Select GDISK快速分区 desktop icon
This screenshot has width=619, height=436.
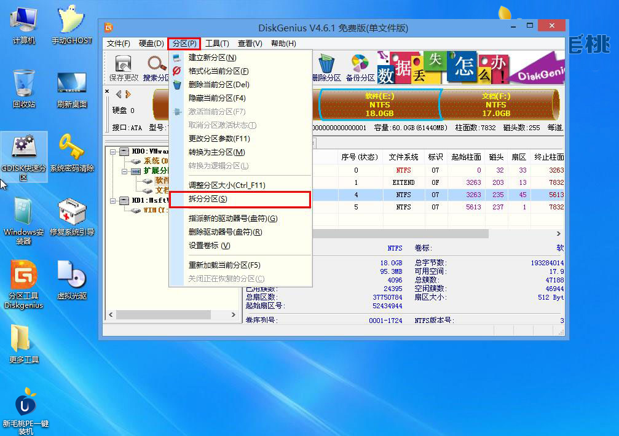[x=24, y=157]
